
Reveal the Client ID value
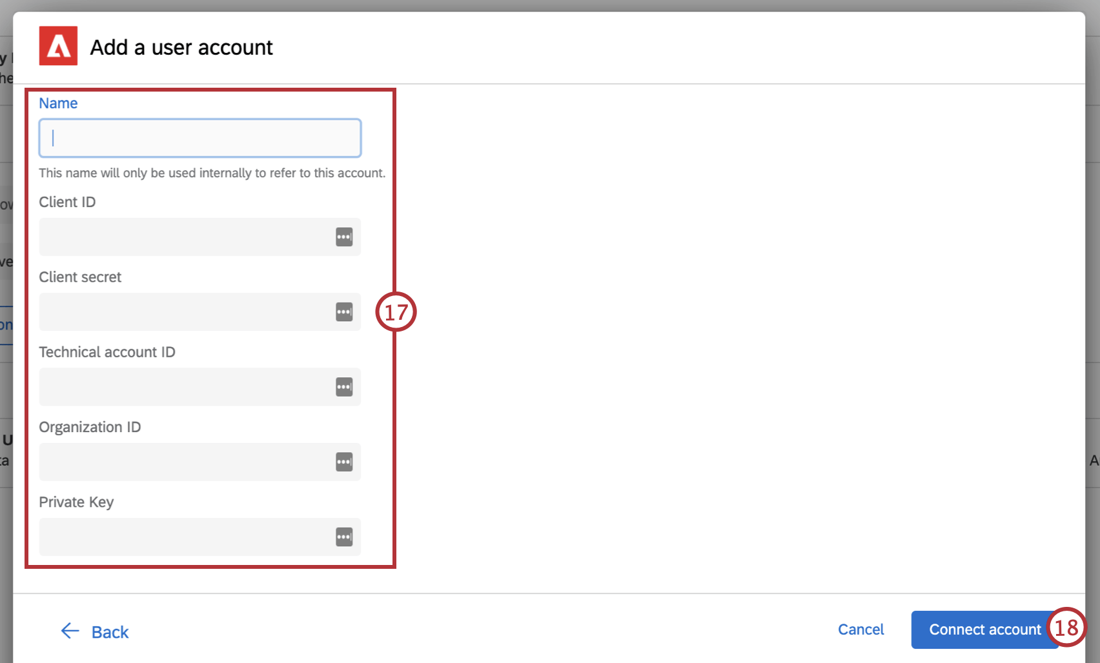coord(344,237)
